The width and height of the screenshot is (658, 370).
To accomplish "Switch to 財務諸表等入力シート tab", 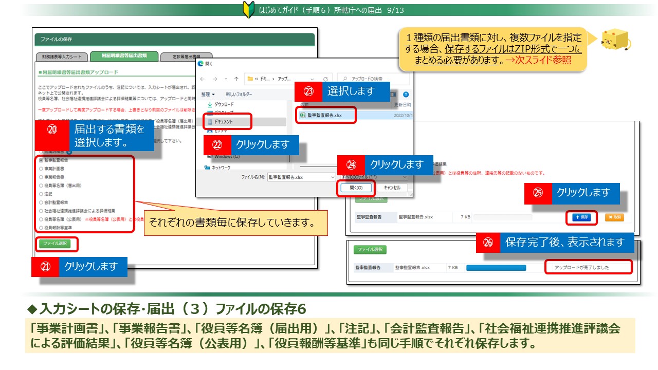I will [62, 57].
